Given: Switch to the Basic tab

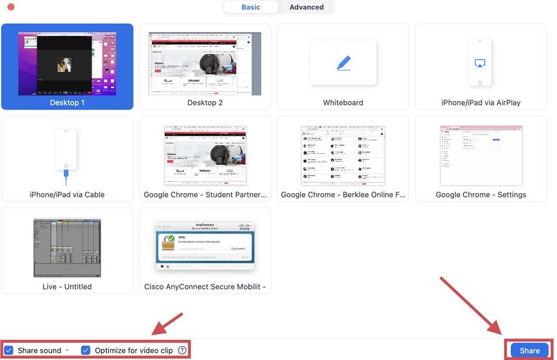Looking at the screenshot, I should point(251,7).
